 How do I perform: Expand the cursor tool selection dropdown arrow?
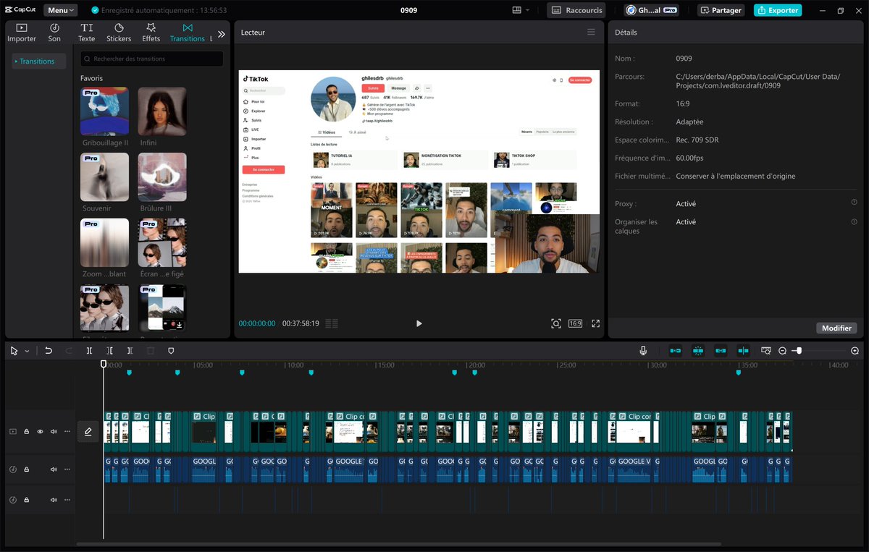28,351
